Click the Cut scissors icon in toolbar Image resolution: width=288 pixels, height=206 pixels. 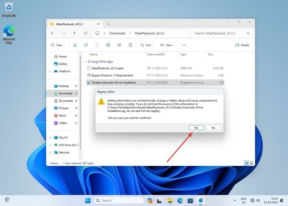pyautogui.click(x=75, y=45)
